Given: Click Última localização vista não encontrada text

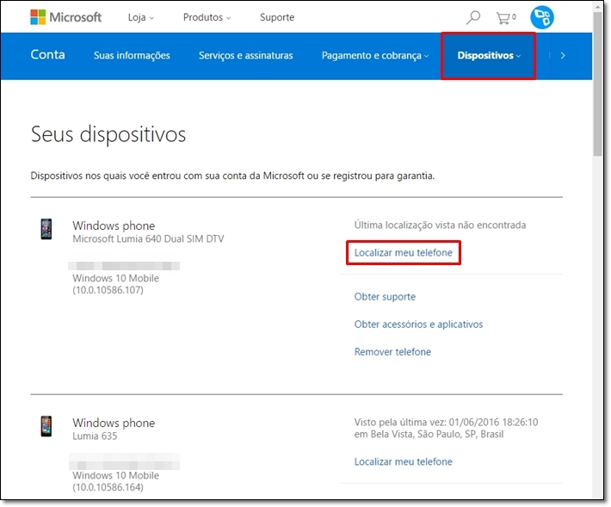Looking at the screenshot, I should [x=440, y=225].
